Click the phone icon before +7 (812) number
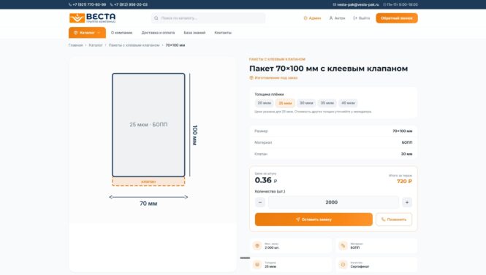The image size is (486, 275). tap(112, 4)
